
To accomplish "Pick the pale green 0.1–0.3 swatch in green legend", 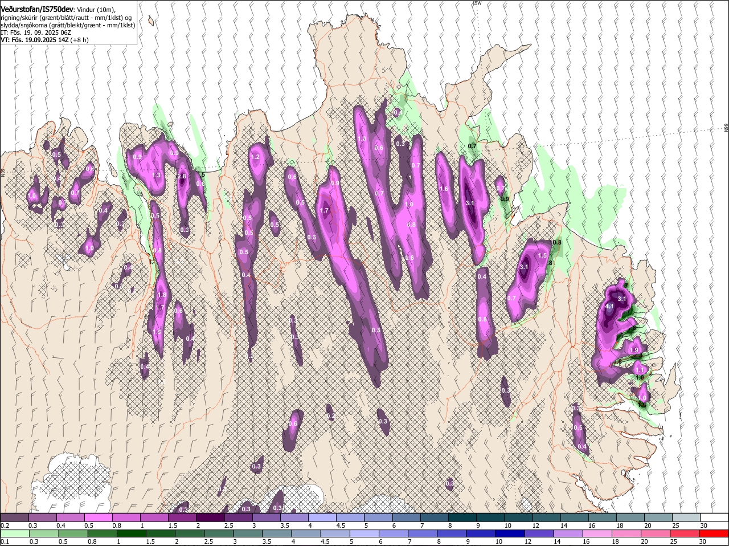I will click(x=15, y=533).
